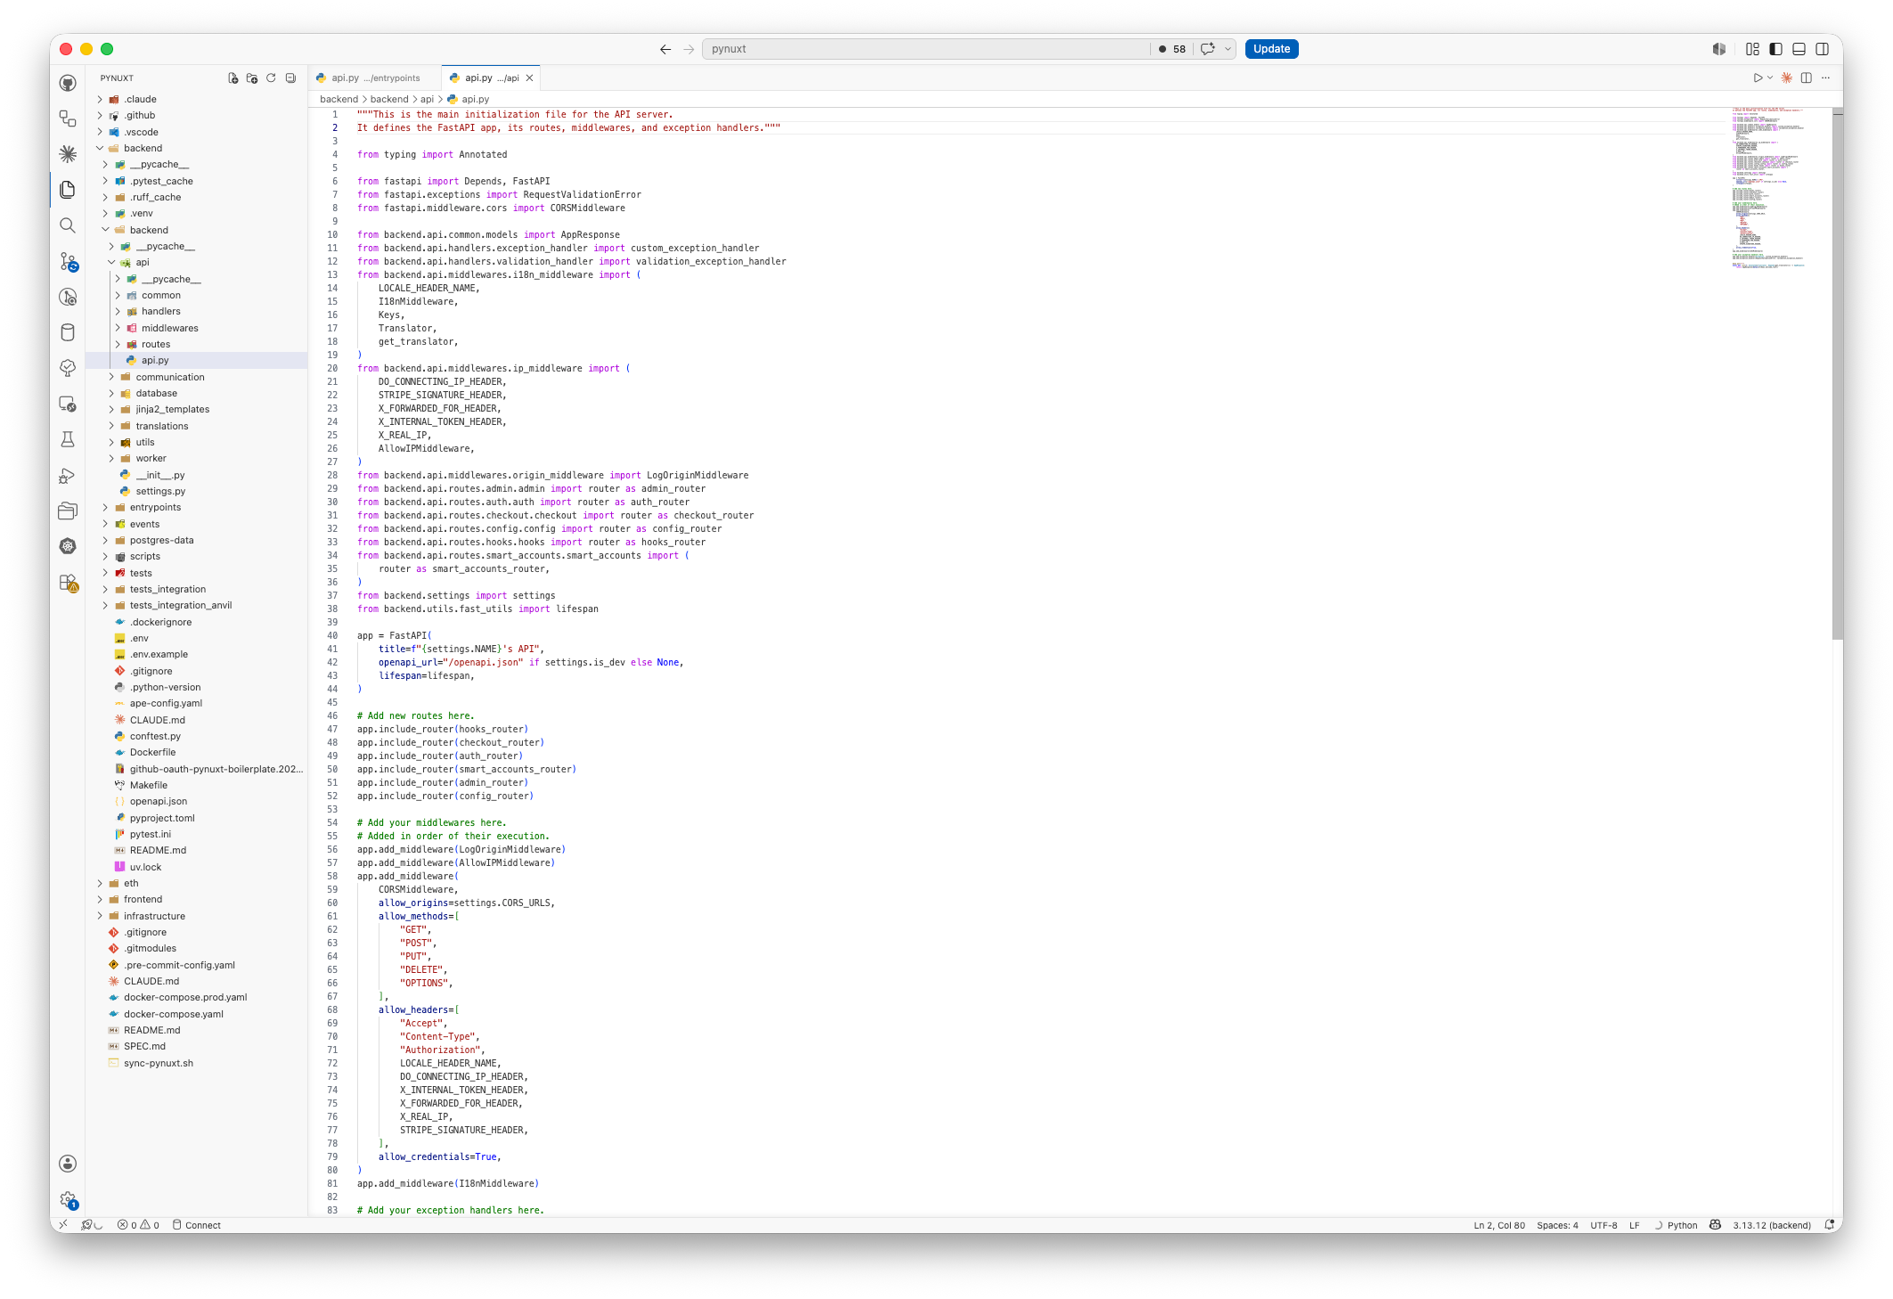The width and height of the screenshot is (1893, 1299).
Task: Split the editor to the right
Action: point(1806,78)
